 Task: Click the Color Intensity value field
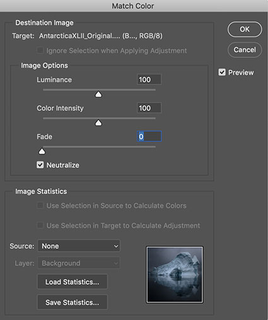[149, 108]
